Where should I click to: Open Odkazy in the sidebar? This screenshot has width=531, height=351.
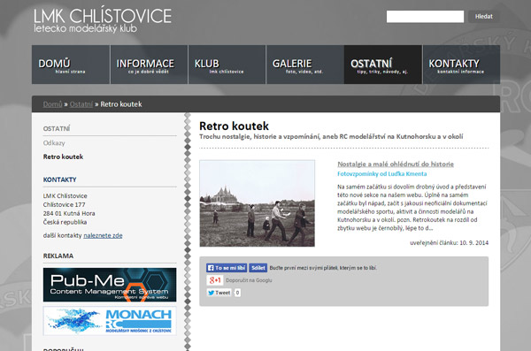coord(54,143)
